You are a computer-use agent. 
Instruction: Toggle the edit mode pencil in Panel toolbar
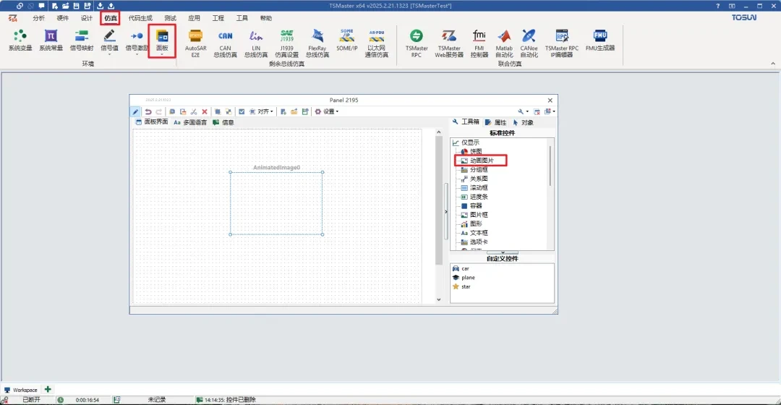(136, 111)
